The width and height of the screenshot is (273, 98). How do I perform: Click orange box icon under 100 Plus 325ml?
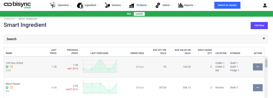pos(12,67)
